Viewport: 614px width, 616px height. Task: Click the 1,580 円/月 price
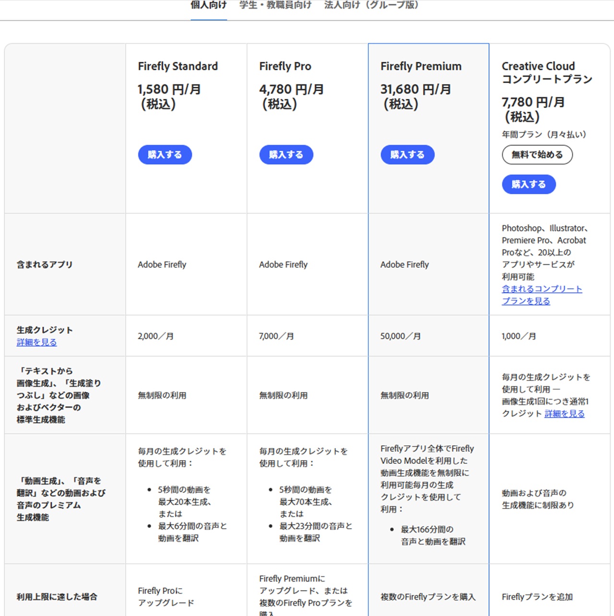[x=169, y=90]
